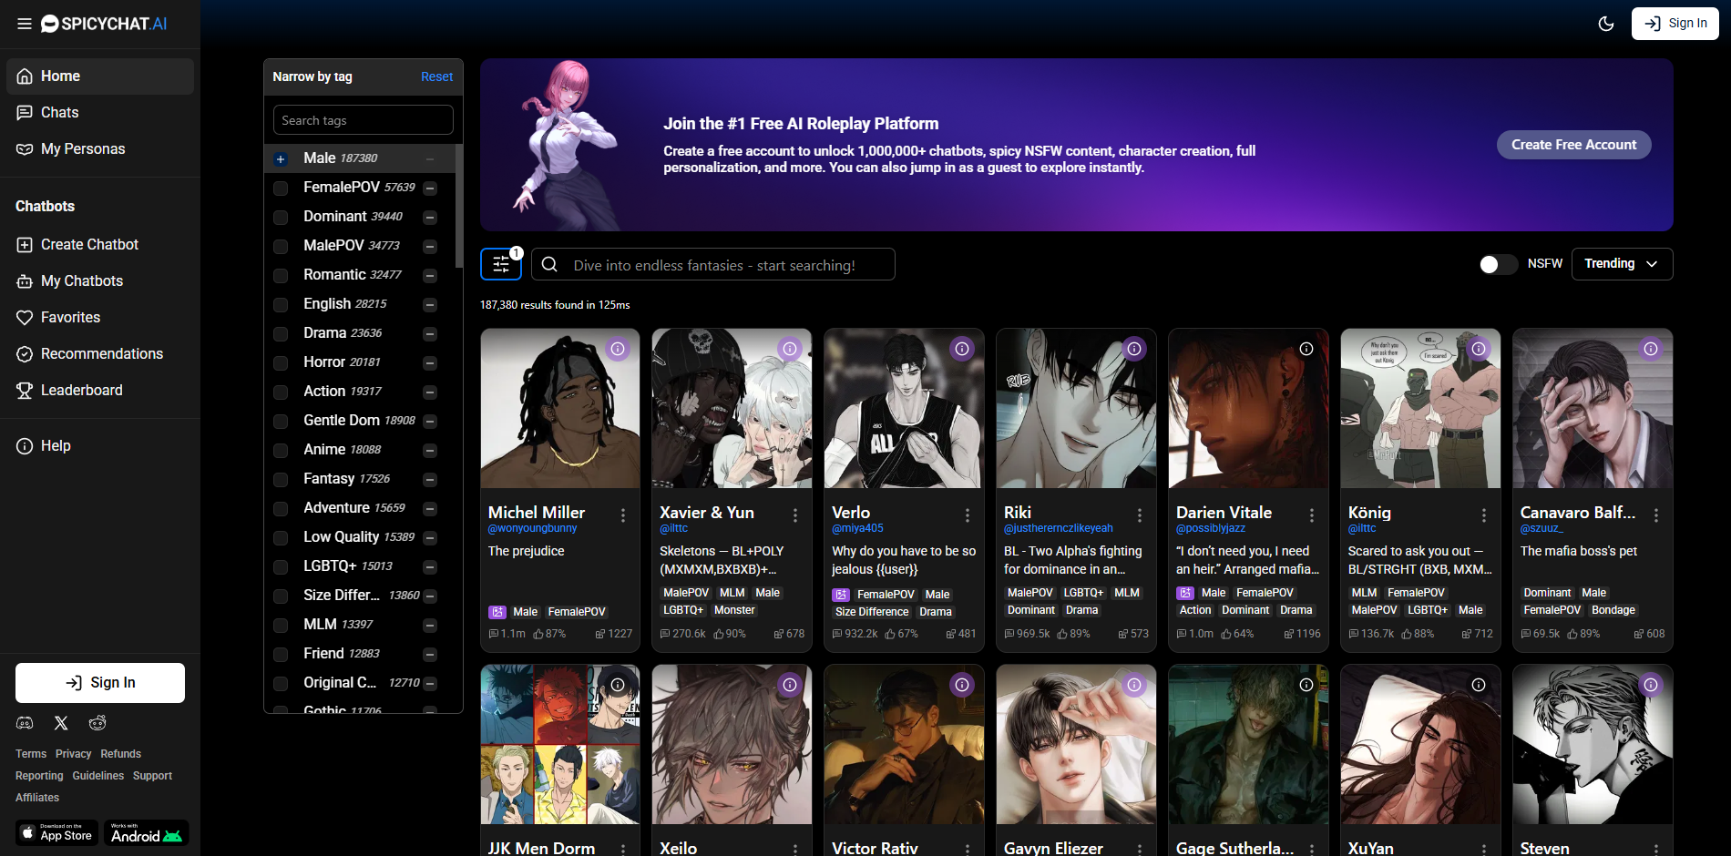Click info icon on Verlo card
This screenshot has height=856, width=1731.
[962, 349]
